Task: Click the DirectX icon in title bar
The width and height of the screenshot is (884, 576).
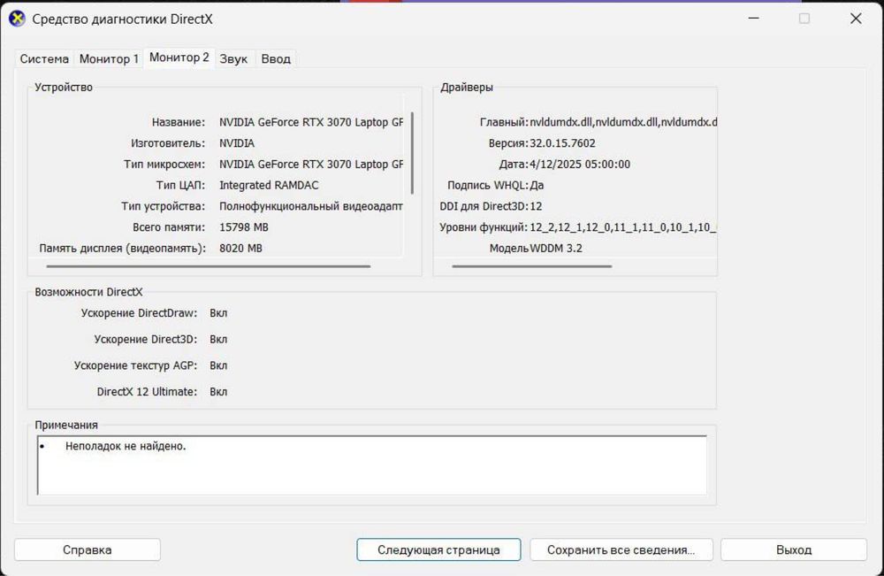Action: pos(17,19)
